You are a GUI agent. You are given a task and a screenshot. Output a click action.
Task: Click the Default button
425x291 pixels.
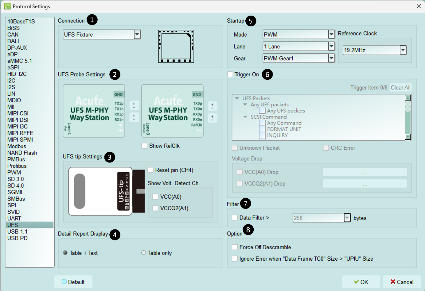coord(73,282)
